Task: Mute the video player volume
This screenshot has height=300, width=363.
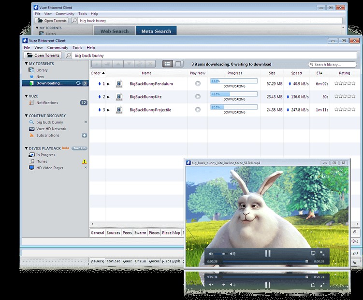Action: (212, 254)
